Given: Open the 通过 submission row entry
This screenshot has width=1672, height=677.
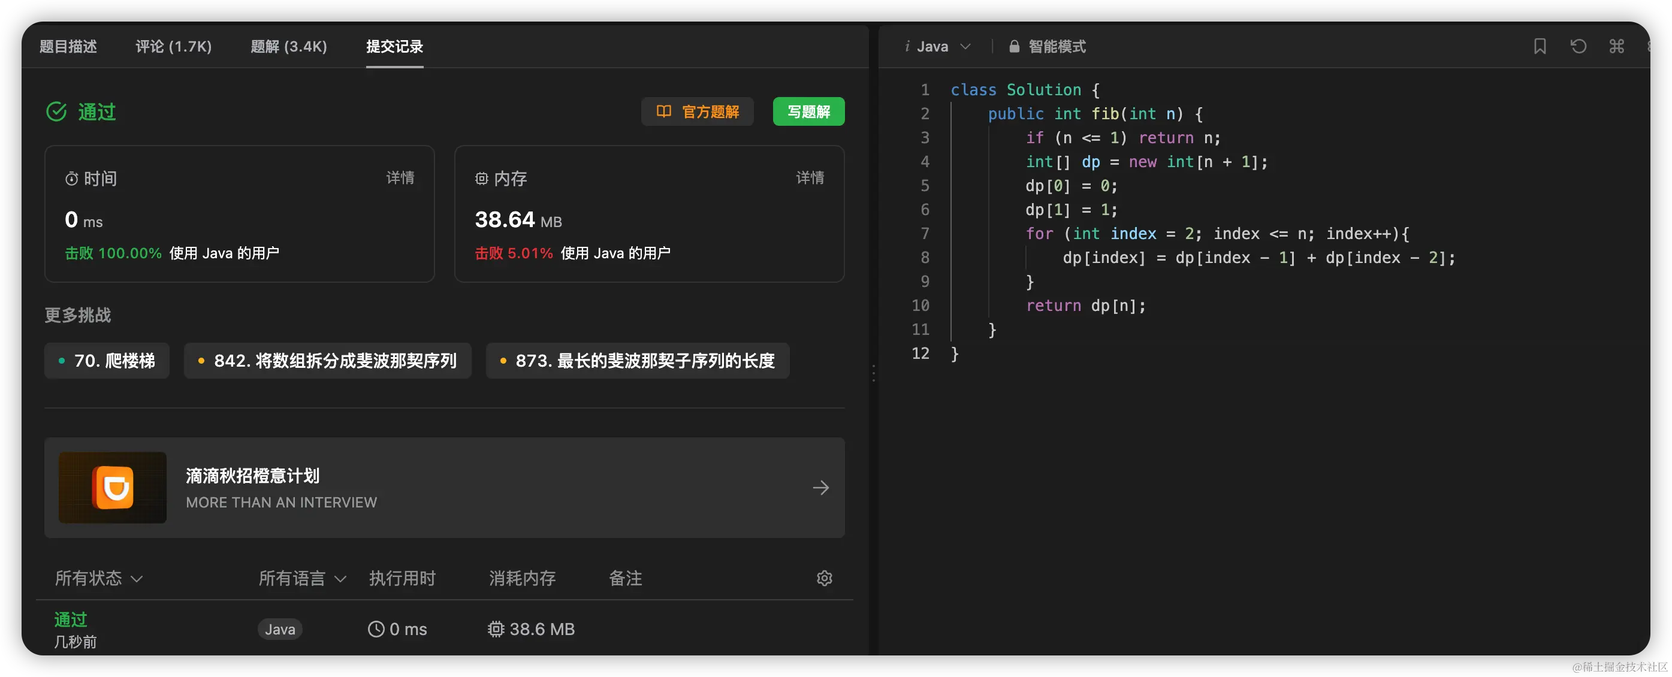Looking at the screenshot, I should click(x=71, y=620).
